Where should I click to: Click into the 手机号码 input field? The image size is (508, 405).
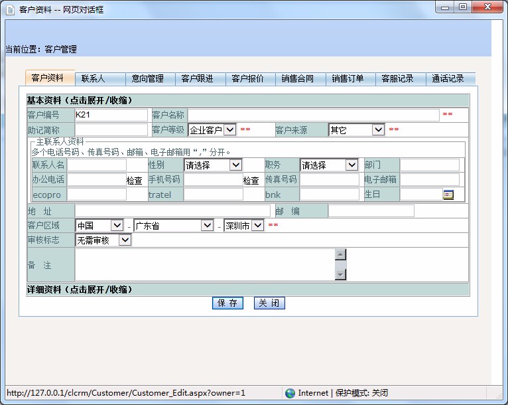point(213,180)
